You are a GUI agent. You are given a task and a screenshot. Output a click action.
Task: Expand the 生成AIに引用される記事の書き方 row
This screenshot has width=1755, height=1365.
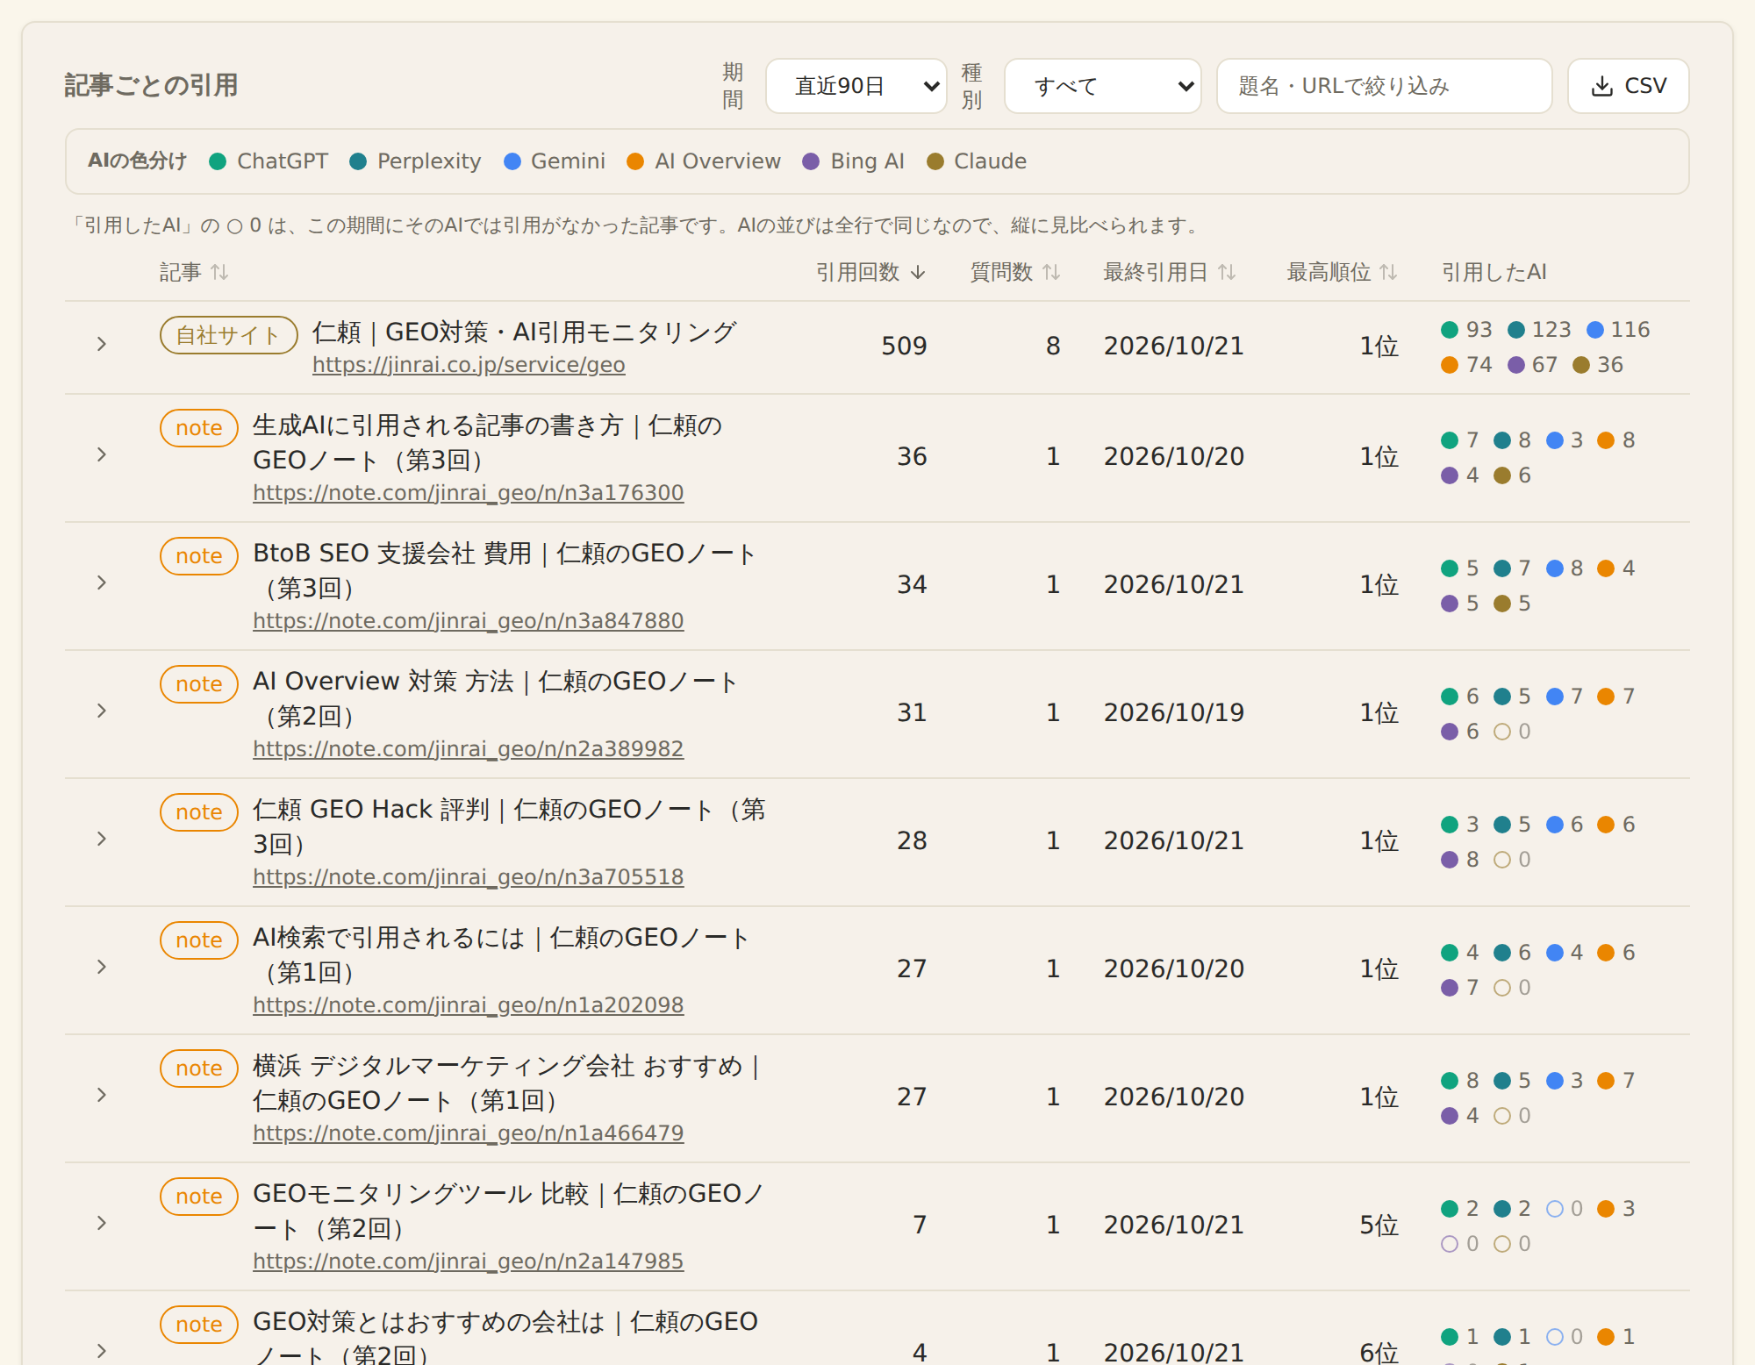[102, 454]
